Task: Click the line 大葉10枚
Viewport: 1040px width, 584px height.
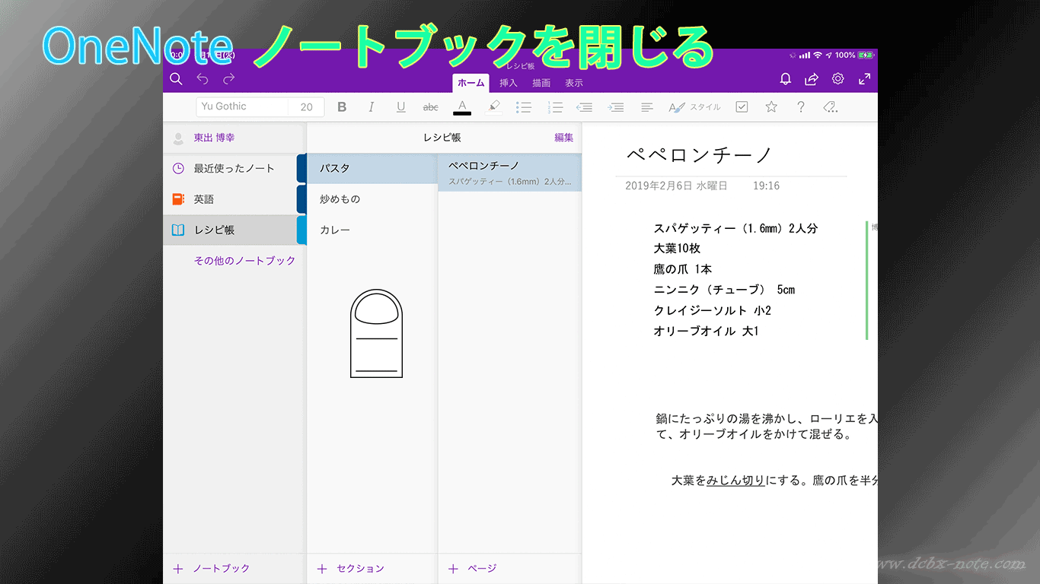Action: 677,249
